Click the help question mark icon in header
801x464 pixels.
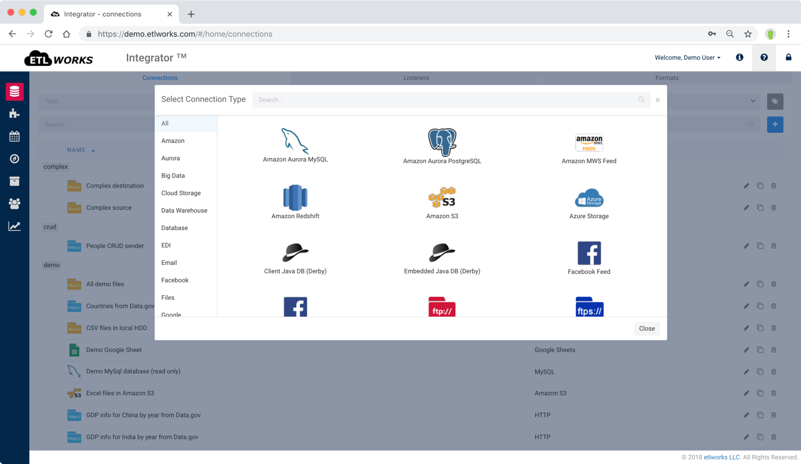click(764, 57)
